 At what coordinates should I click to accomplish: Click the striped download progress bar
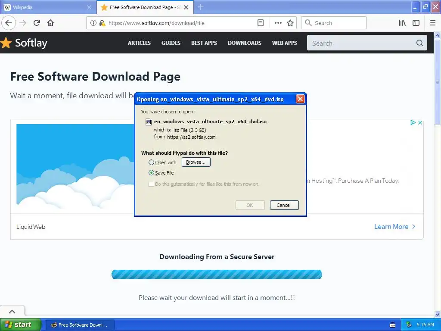217,275
